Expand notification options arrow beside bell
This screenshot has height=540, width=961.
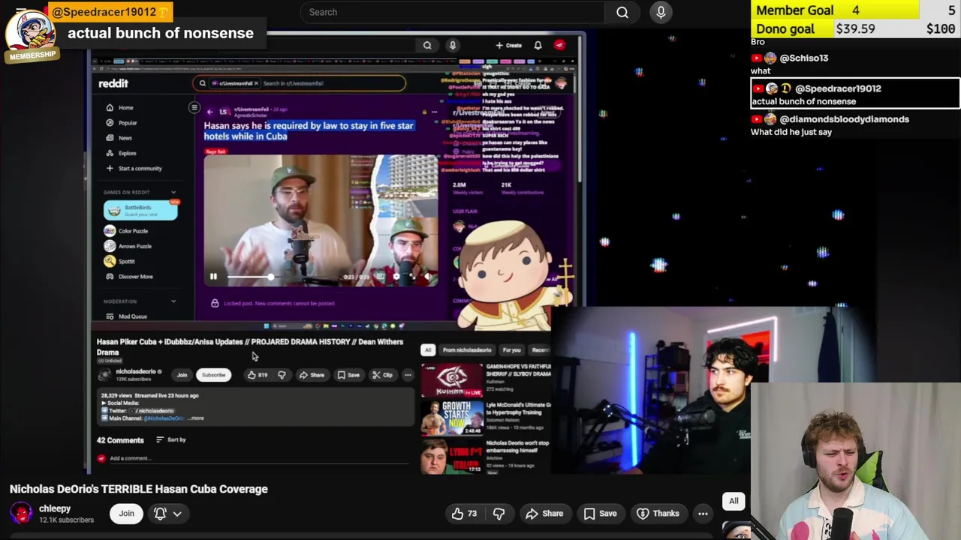177,514
